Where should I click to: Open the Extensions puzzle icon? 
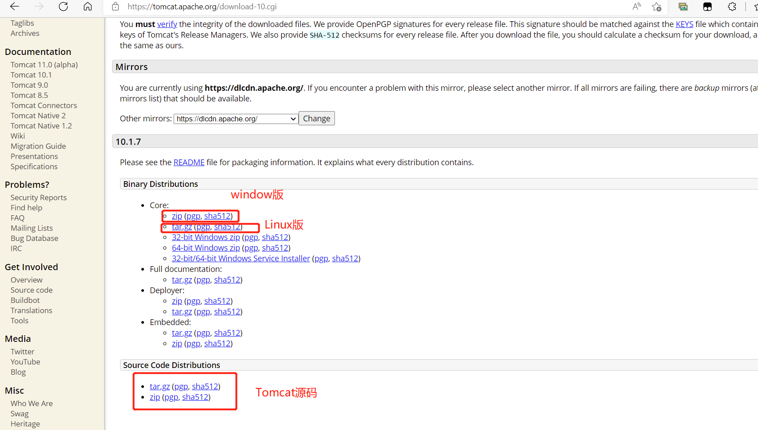(732, 7)
